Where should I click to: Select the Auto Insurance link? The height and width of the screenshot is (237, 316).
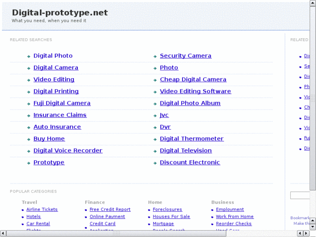click(57, 127)
